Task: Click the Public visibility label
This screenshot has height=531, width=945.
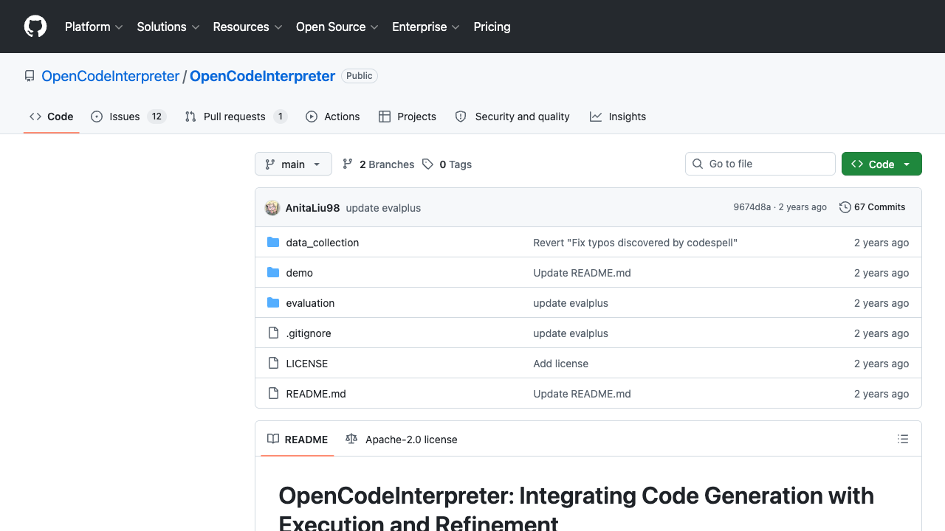Action: coord(360,76)
